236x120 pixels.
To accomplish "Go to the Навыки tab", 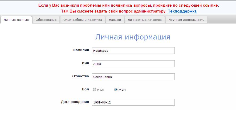I will click(115, 20).
